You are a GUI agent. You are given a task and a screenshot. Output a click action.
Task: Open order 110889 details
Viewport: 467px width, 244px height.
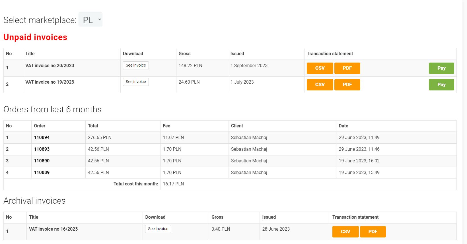point(42,173)
